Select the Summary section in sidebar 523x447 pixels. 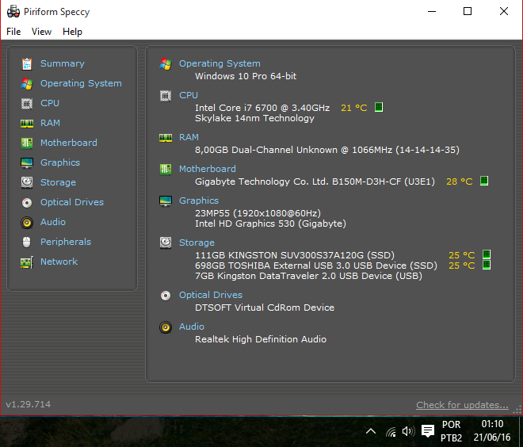[63, 63]
